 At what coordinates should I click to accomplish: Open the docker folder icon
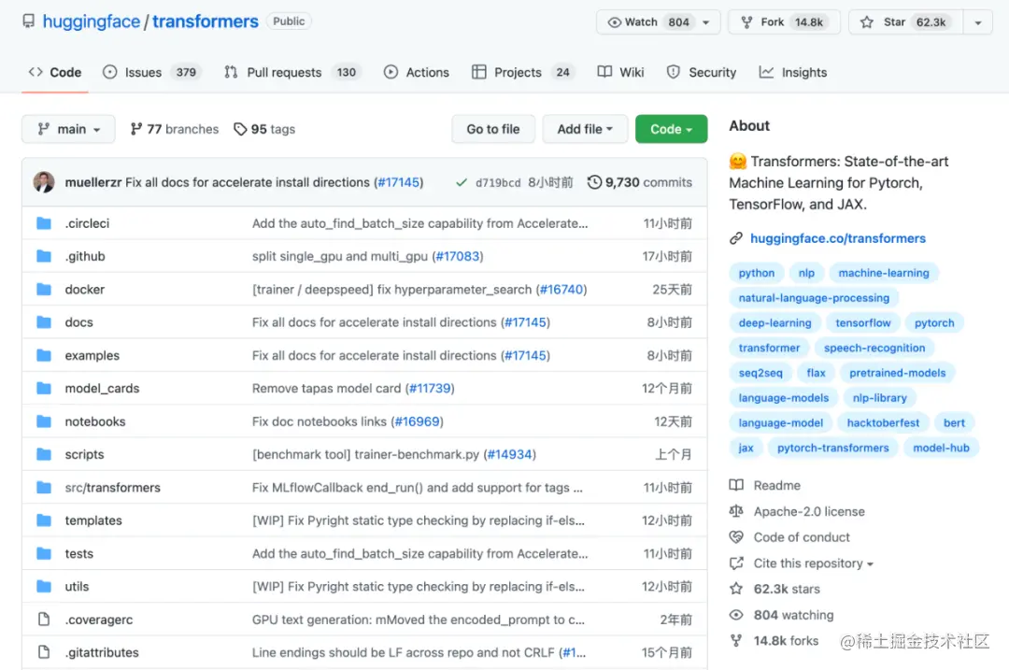tap(44, 289)
